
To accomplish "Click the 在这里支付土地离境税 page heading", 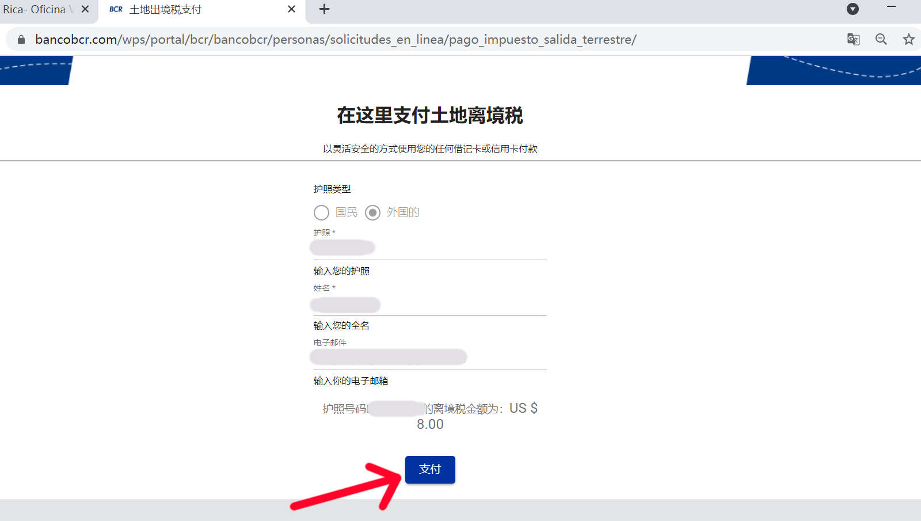I will click(x=429, y=115).
